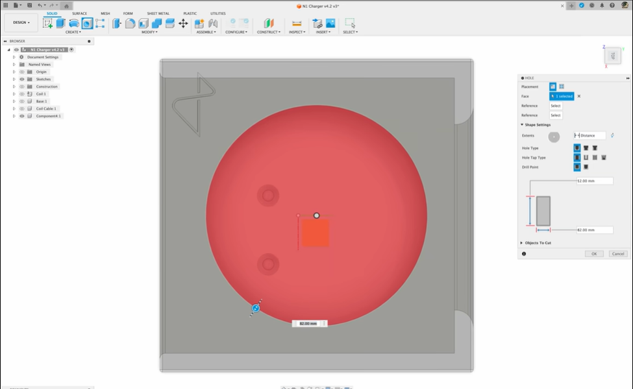Open the Extents Distance dropdown
The height and width of the screenshot is (389, 633).
tap(590, 136)
